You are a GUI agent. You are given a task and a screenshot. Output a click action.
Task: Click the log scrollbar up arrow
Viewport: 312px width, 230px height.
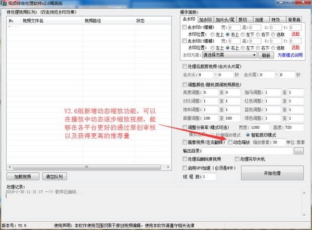pyautogui.click(x=304, y=193)
